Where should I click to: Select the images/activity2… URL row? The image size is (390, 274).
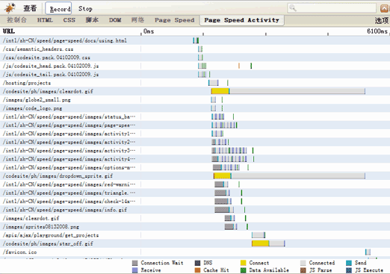[195, 142]
